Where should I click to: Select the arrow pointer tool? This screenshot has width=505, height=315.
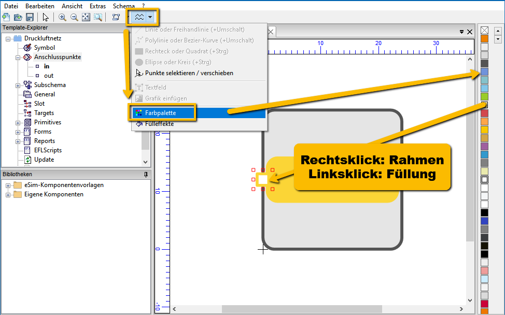tap(46, 17)
